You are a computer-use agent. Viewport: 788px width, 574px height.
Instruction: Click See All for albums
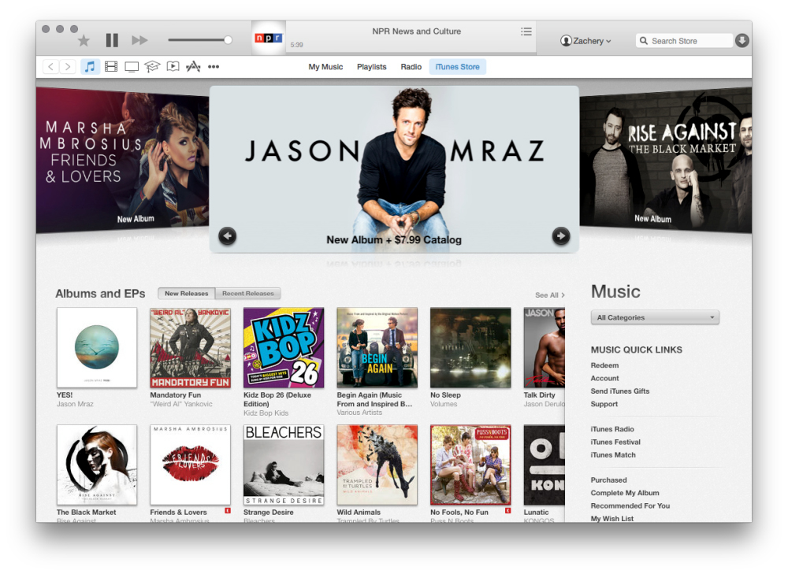click(550, 295)
